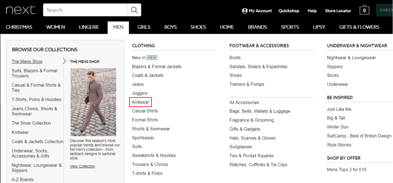Open Sandals, Sliders & Espadrilles

point(258,66)
